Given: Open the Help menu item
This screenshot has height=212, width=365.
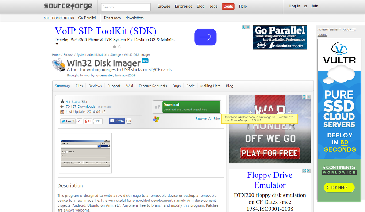Looking at the screenshot, I should [243, 6].
